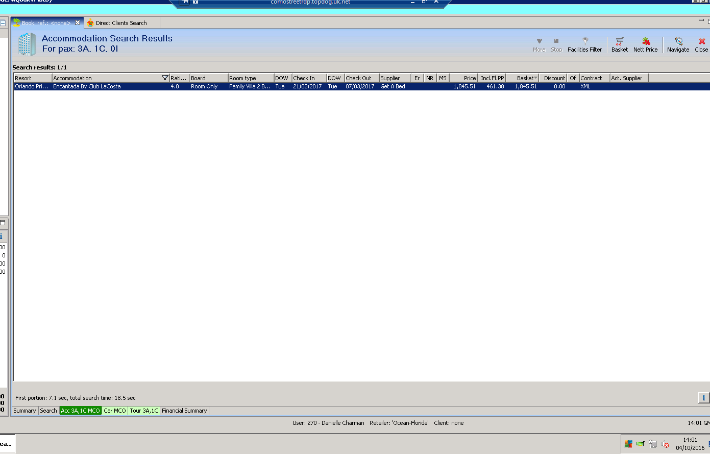The width and height of the screenshot is (710, 454).
Task: Open the Summary bottom tab
Action: (25, 411)
